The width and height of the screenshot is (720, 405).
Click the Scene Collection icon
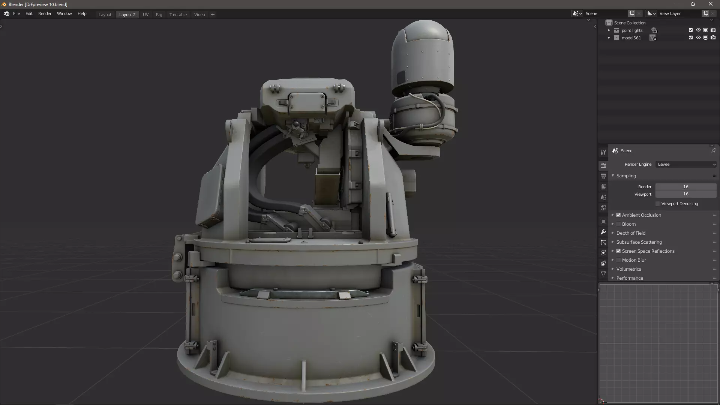[x=609, y=23]
